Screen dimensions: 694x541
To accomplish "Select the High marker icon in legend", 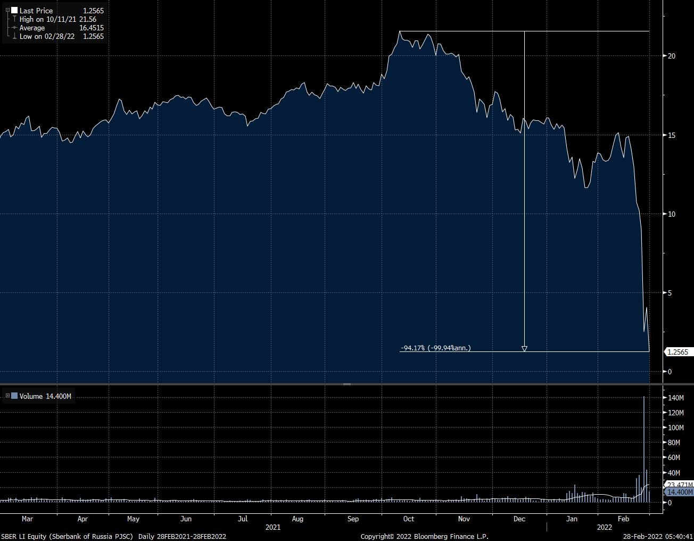I will (14, 19).
